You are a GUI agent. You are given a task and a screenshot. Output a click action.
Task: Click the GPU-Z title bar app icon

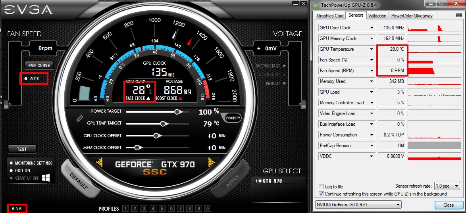[316, 5]
